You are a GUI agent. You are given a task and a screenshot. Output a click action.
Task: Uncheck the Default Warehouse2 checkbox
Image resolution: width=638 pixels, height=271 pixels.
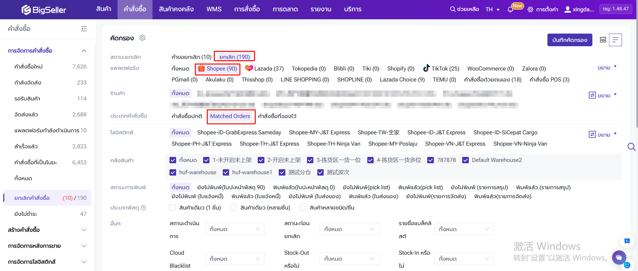point(465,160)
